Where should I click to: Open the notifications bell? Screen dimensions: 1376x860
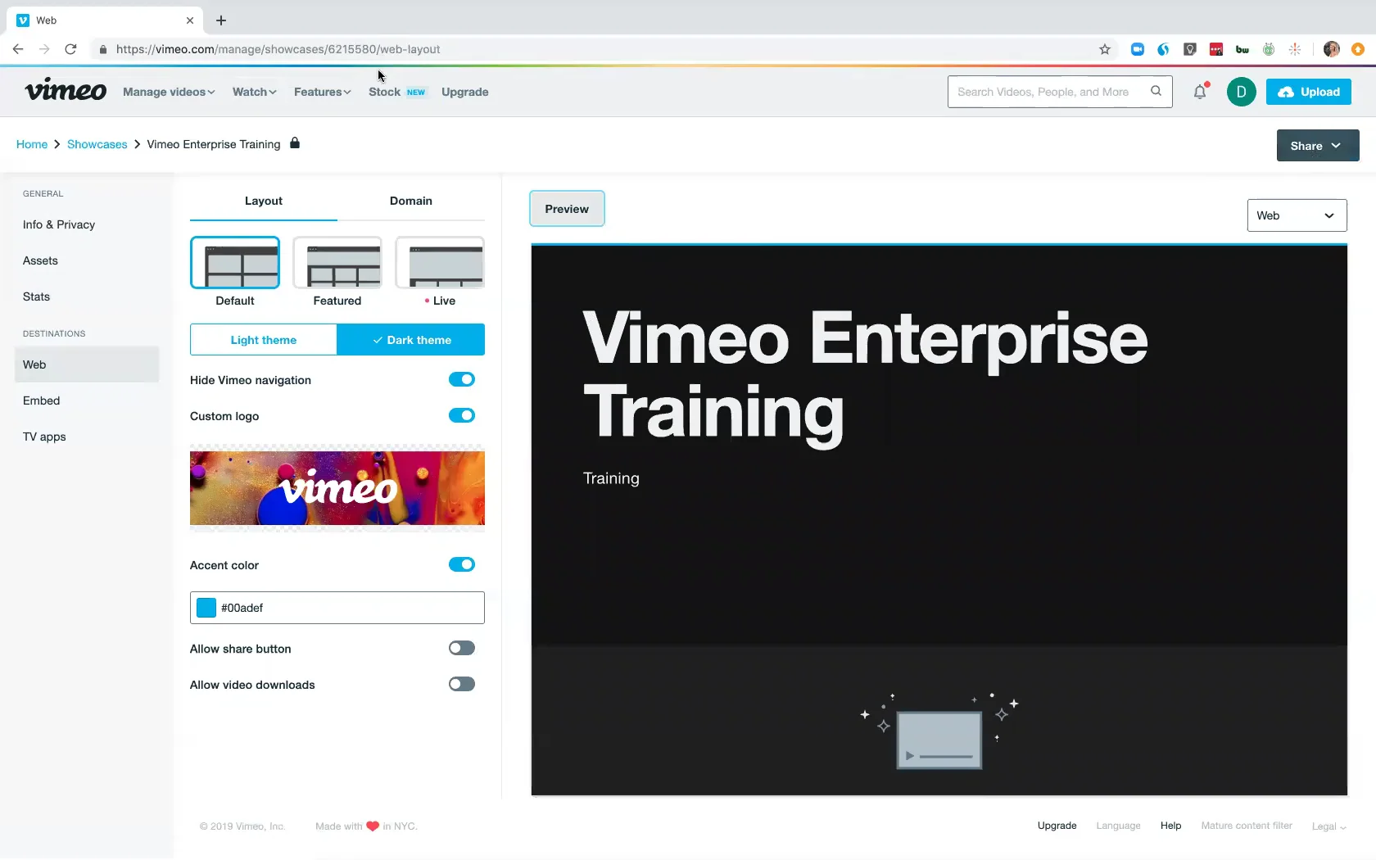1200,92
